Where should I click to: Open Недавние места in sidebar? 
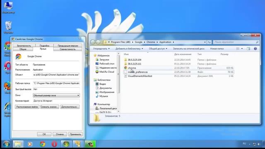coord(108,68)
